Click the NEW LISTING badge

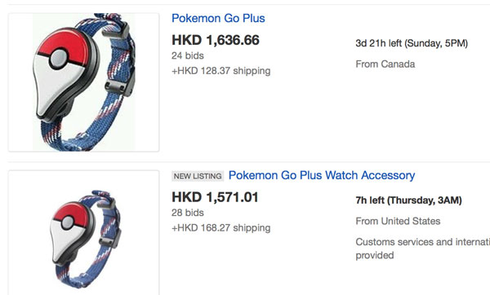(198, 176)
